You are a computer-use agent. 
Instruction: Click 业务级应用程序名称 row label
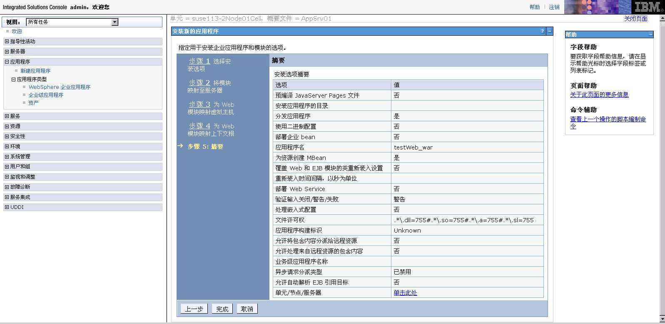(301, 262)
